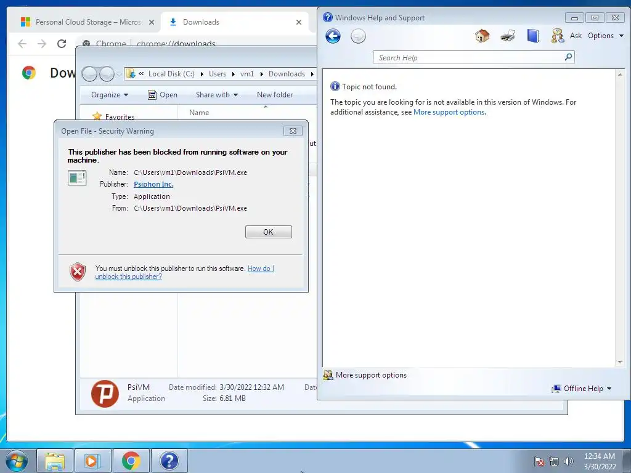The height and width of the screenshot is (473, 631).
Task: Expand the Share with menu
Action: 216,95
